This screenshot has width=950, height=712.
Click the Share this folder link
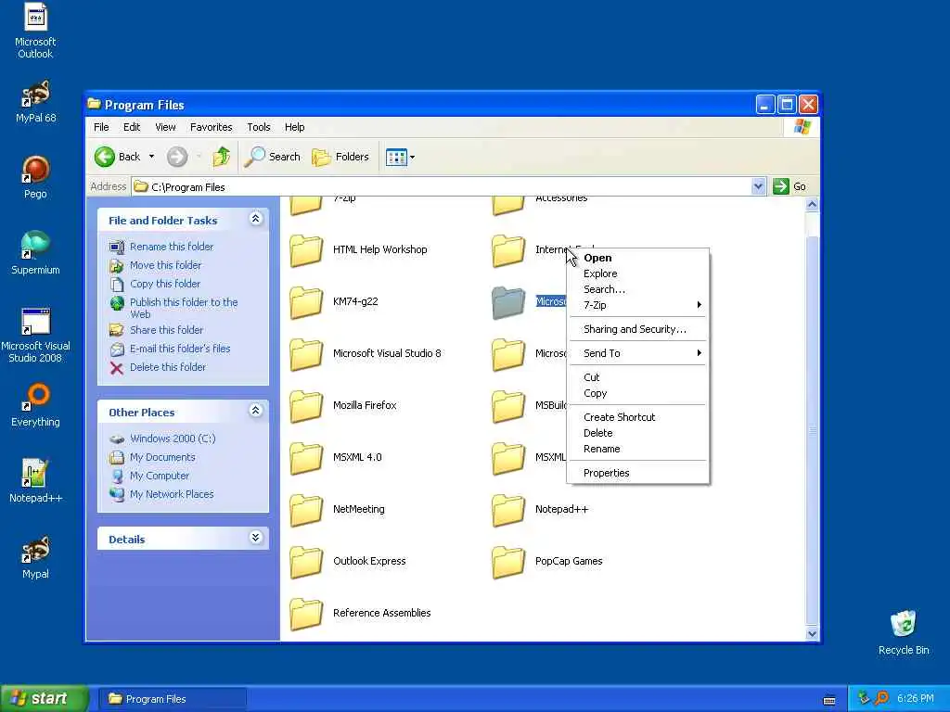(x=167, y=330)
